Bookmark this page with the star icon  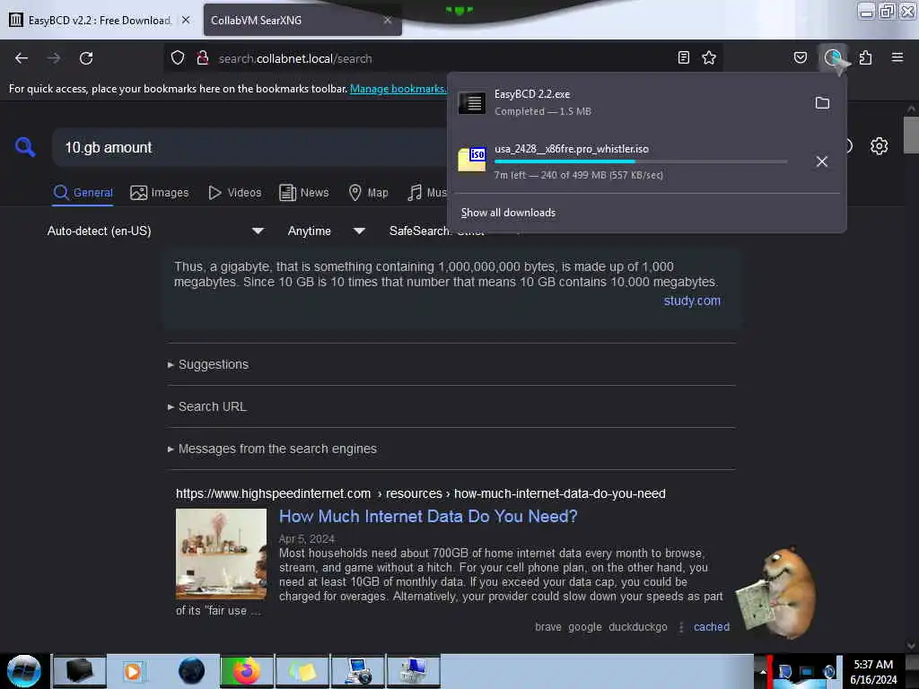click(709, 57)
